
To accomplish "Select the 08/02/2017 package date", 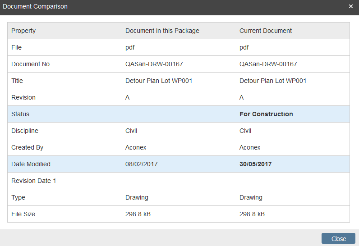I will pos(142,164).
